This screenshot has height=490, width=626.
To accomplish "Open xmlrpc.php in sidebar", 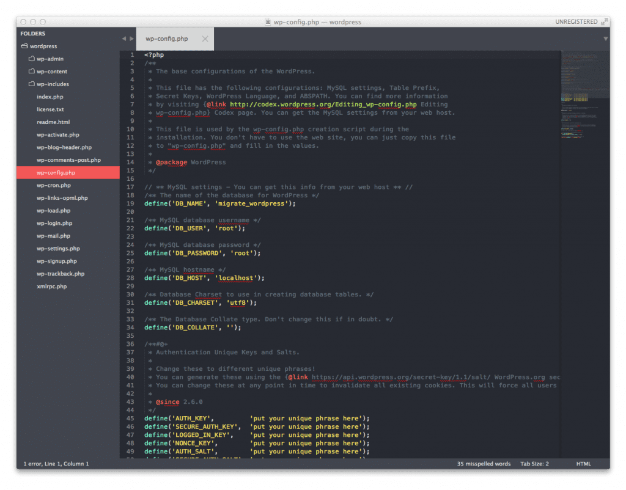I will (x=51, y=287).
